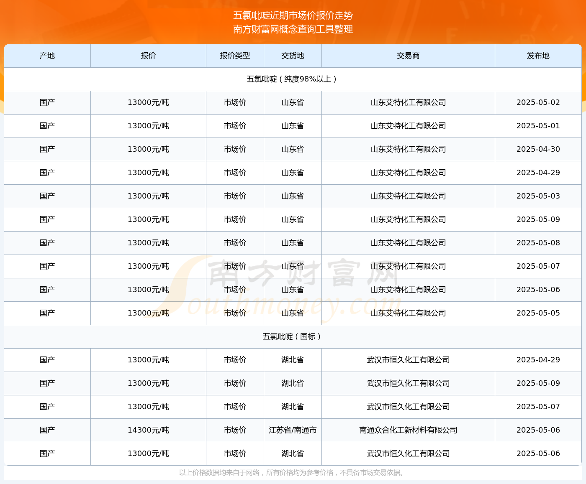Click the date 2025-05-02
Image resolution: width=586 pixels, height=484 pixels.
tap(538, 102)
